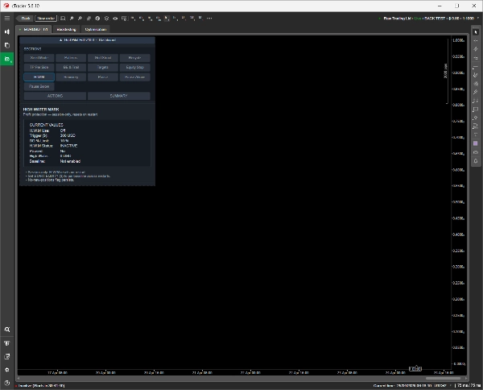
Task: Collapse the dashboard panel header triangle
Action: [x=60, y=40]
